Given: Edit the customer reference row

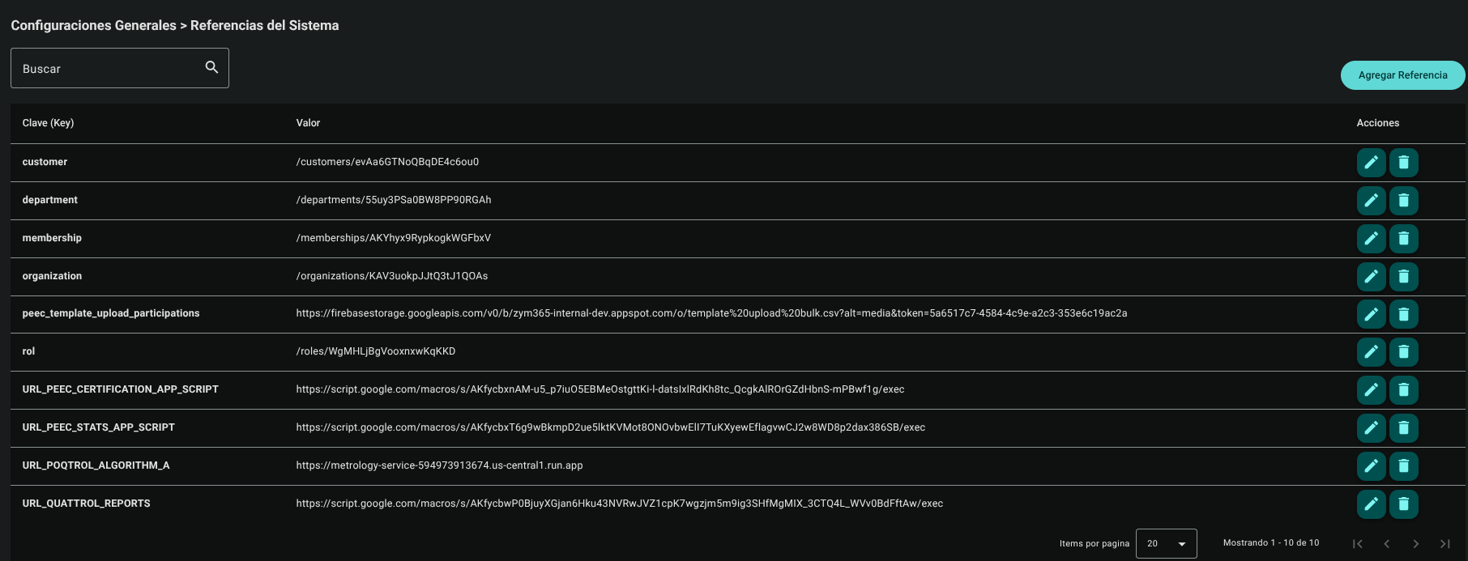Looking at the screenshot, I should 1371,163.
